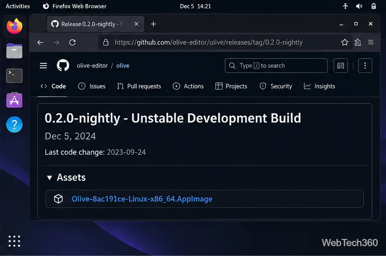This screenshot has height=256, width=386.
Task: Bookmark this page with the star
Action: (x=344, y=42)
